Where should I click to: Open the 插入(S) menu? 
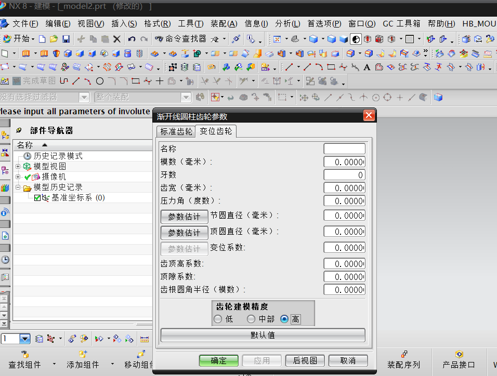point(124,24)
